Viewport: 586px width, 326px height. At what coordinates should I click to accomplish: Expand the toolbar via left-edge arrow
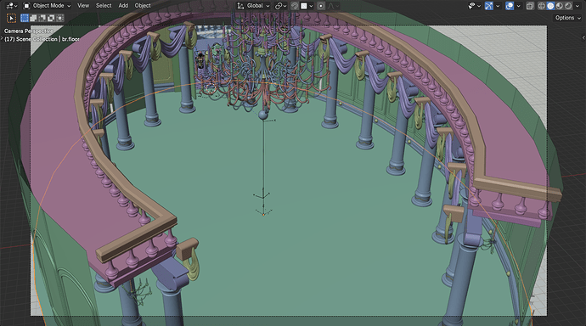pos(2,37)
